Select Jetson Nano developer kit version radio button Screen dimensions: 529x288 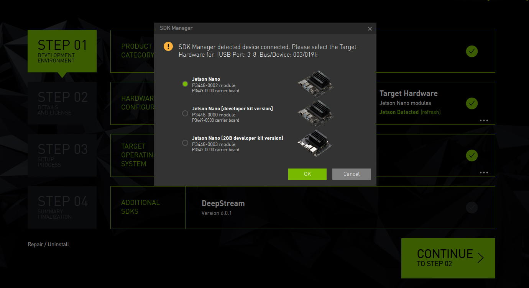click(185, 113)
